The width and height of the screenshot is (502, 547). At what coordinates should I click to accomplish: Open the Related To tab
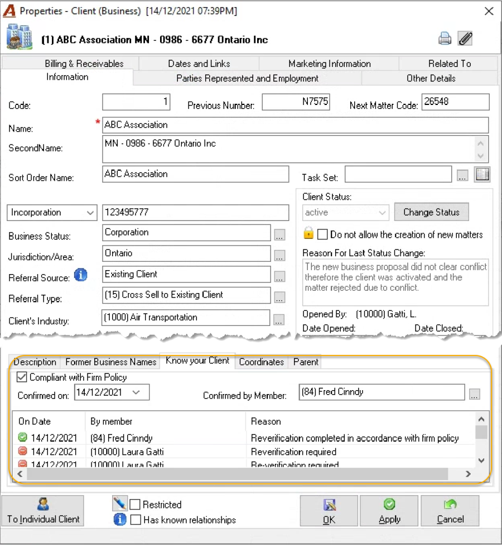click(x=450, y=64)
